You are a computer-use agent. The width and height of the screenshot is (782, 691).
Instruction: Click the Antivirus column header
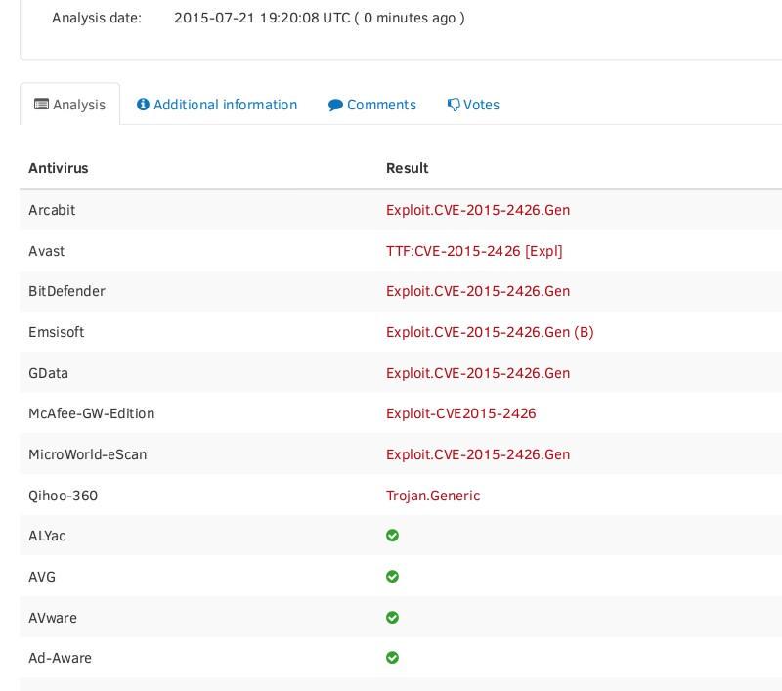tap(59, 168)
